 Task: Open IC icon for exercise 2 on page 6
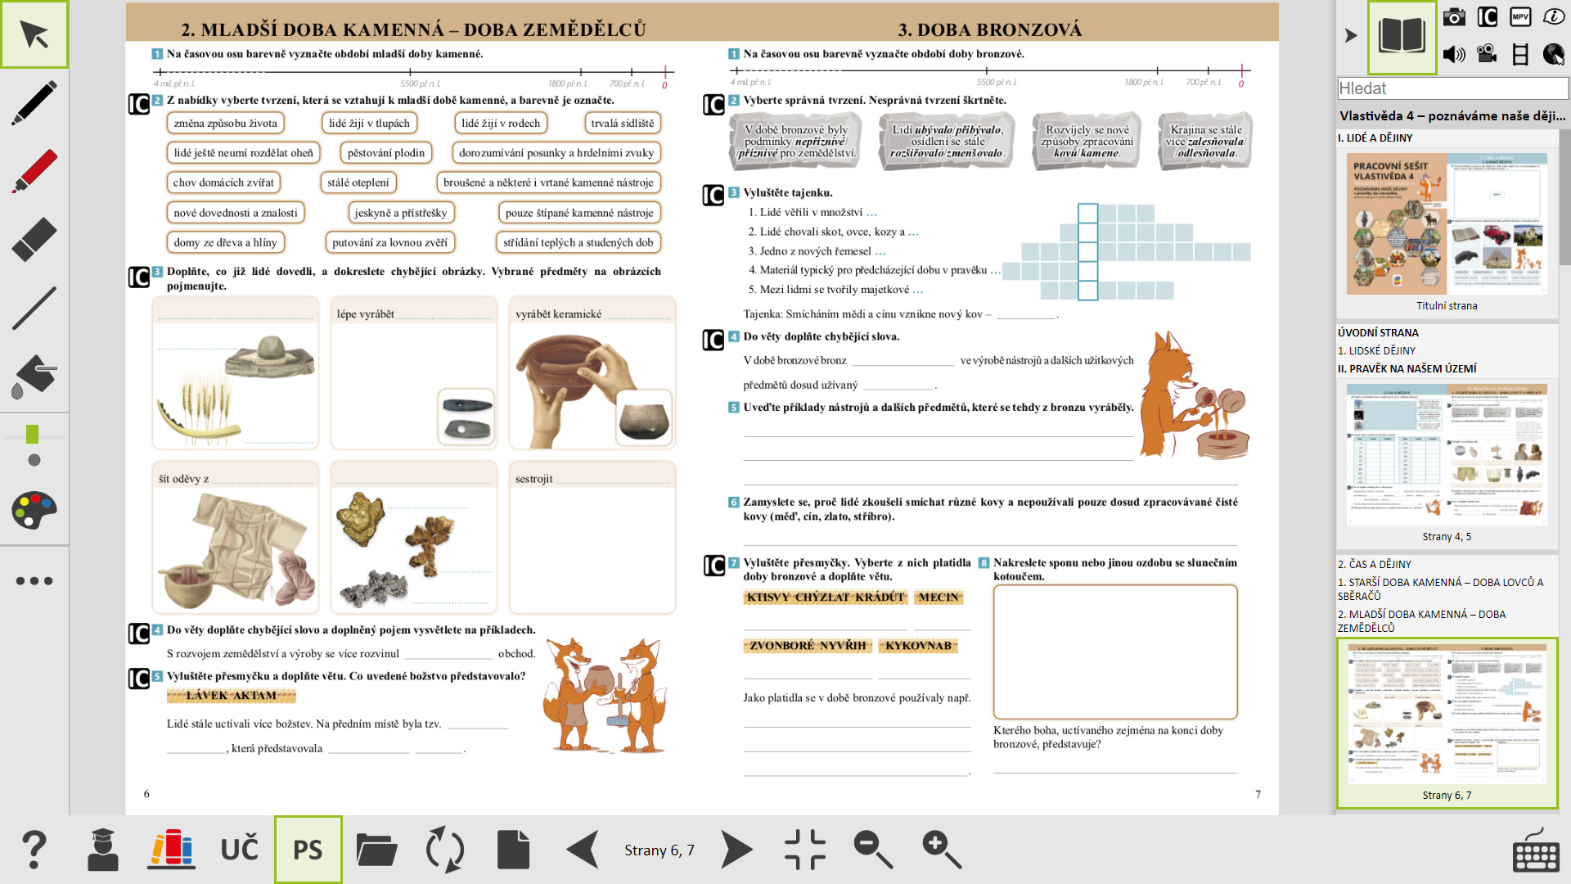[139, 104]
